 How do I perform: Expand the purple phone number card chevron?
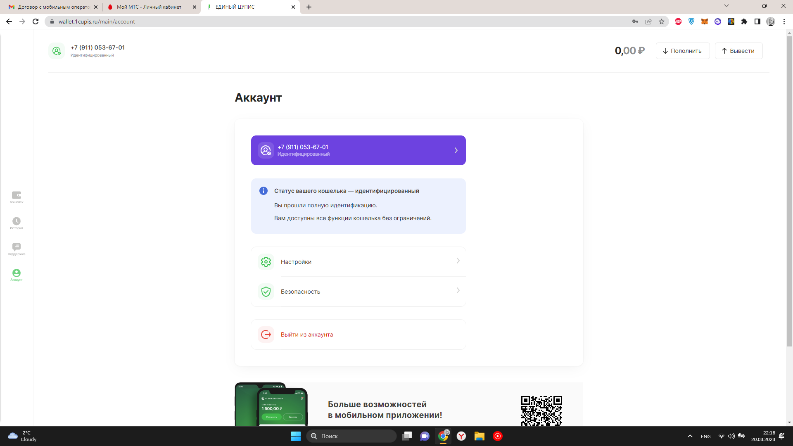(456, 150)
